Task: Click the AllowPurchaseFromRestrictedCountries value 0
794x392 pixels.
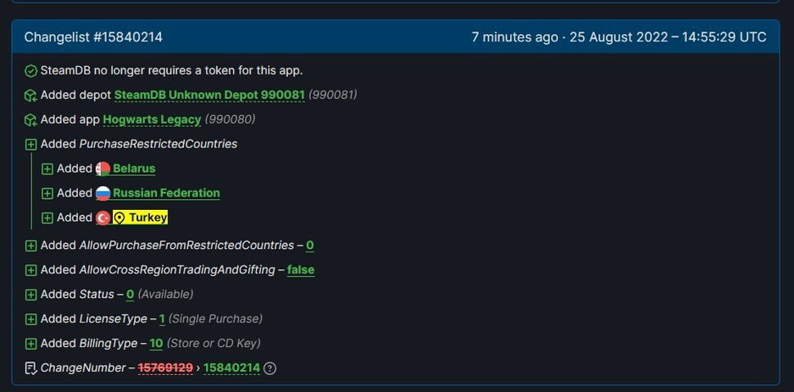Action: (310, 246)
